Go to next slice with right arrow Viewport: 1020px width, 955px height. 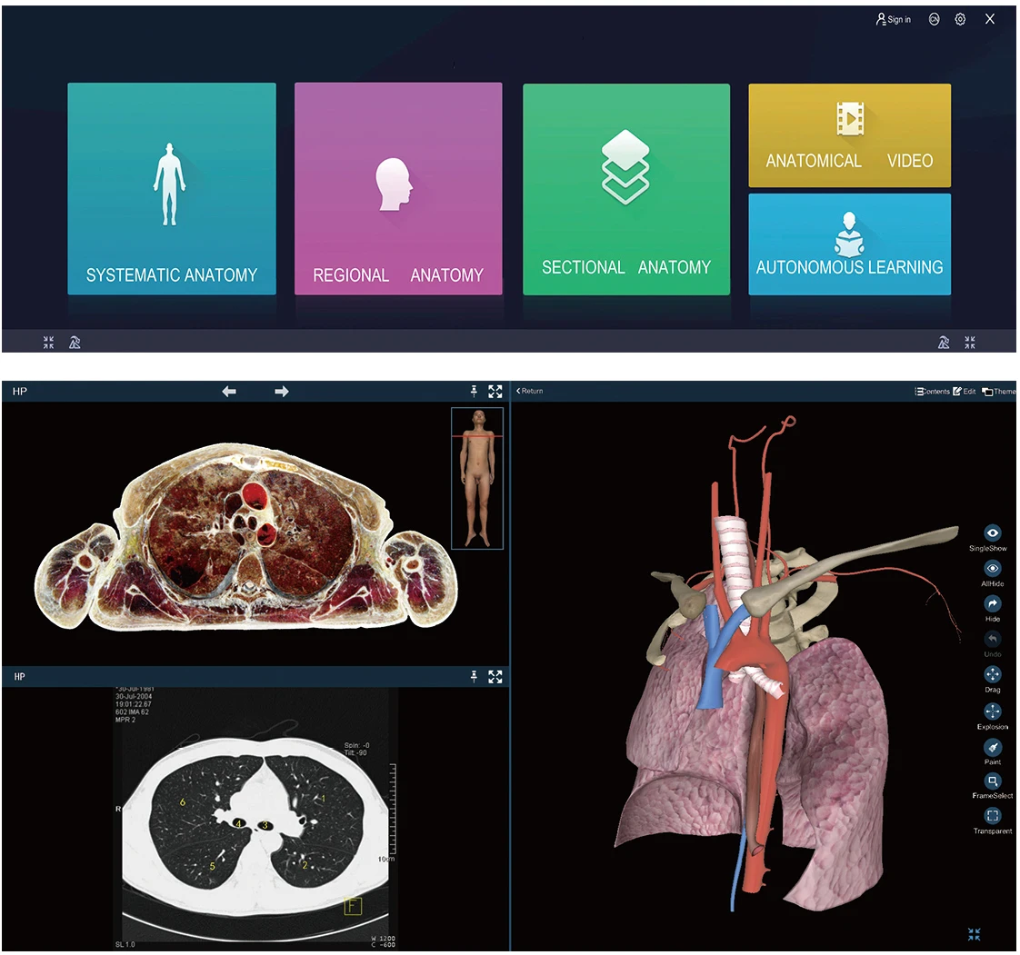click(282, 392)
